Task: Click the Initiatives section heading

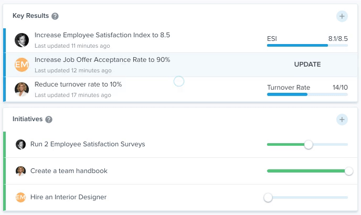Action: click(28, 119)
